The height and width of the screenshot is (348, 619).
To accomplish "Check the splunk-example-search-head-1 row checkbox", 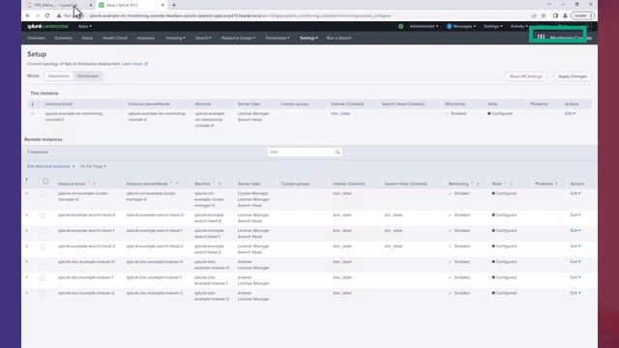I will (42, 231).
